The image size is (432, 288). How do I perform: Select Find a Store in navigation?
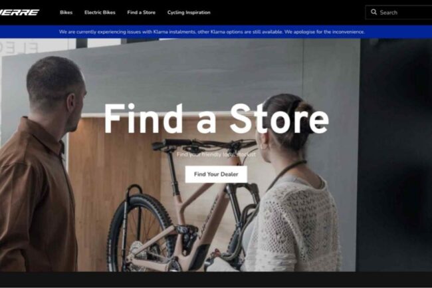tap(142, 13)
